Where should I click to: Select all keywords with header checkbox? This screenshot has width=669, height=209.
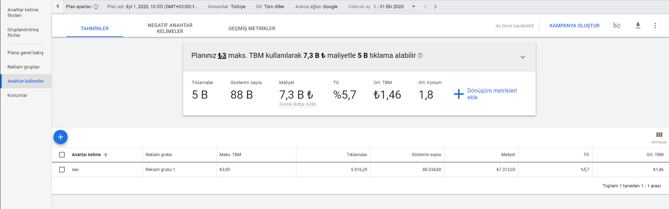[62, 155]
